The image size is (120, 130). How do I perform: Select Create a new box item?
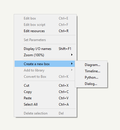click(45, 64)
